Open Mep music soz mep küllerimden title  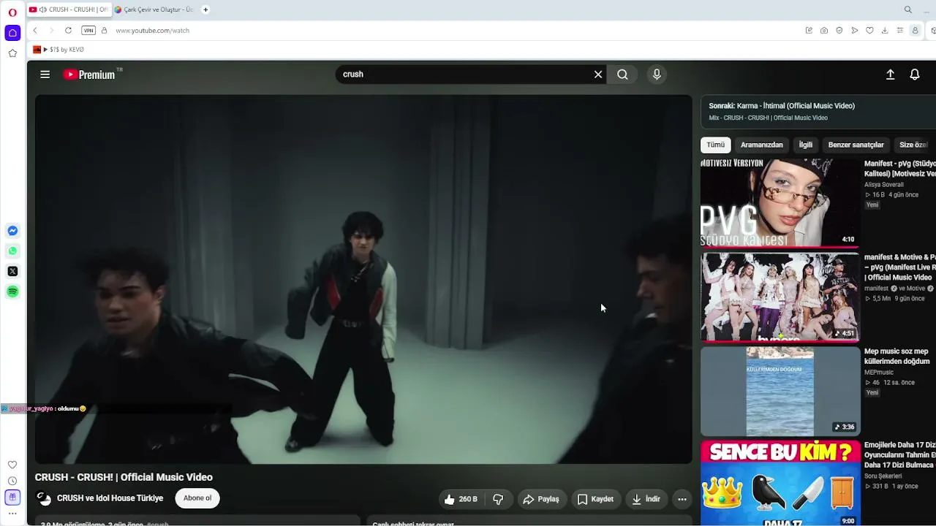click(x=897, y=357)
